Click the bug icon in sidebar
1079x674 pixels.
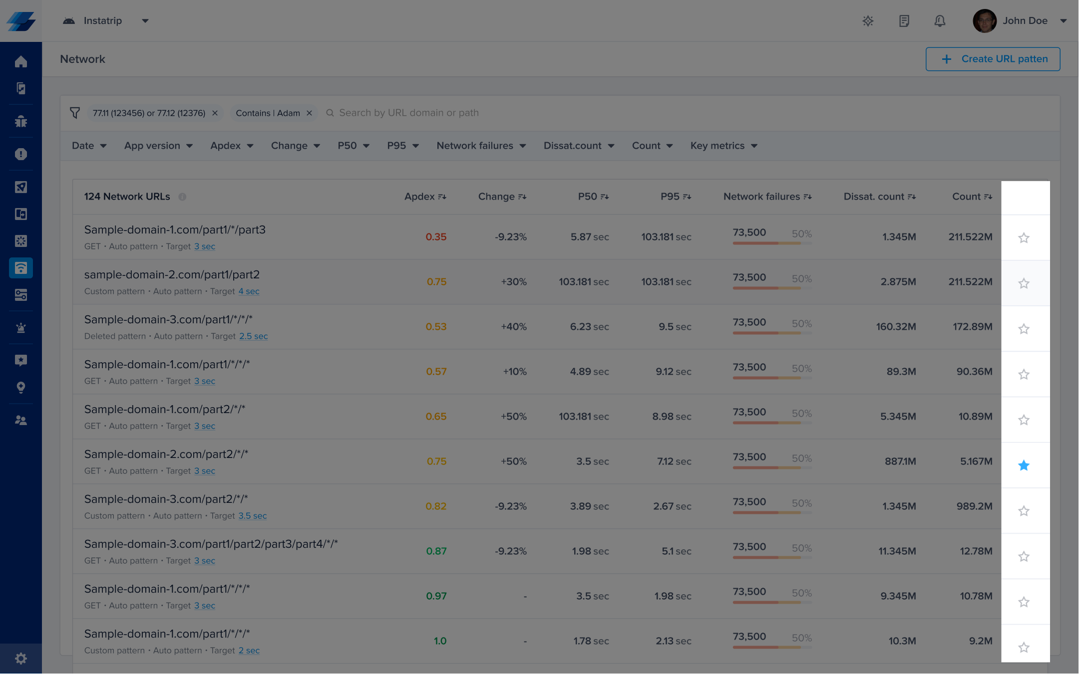point(20,121)
